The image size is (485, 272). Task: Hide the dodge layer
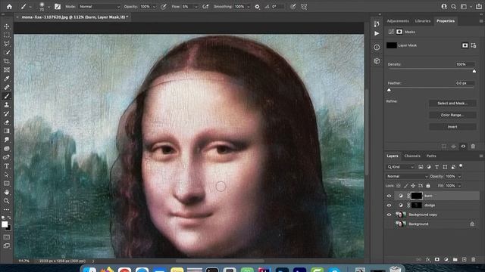(389, 205)
